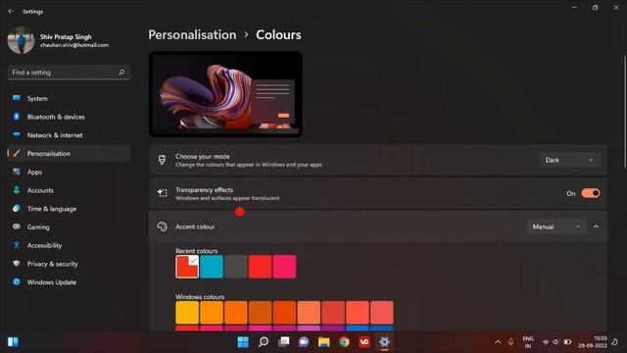Click Personalisation in the breadcrumb

click(192, 35)
